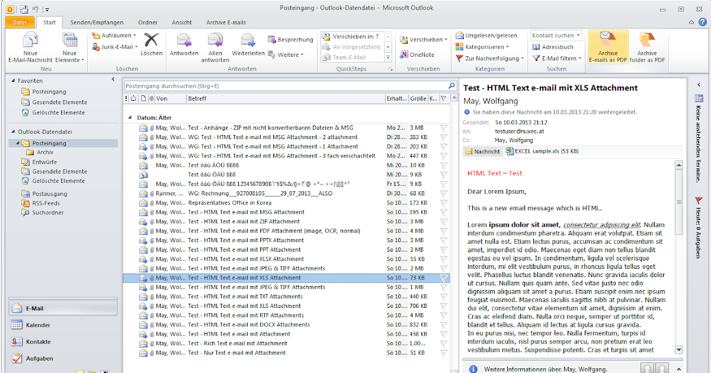Select the Test - Nur Text e-mail mit Attachment
Image resolution: width=711 pixels, height=373 pixels.
286,353
